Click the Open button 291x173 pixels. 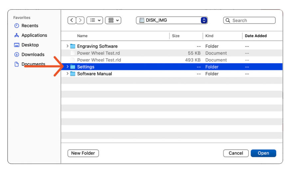click(x=263, y=153)
